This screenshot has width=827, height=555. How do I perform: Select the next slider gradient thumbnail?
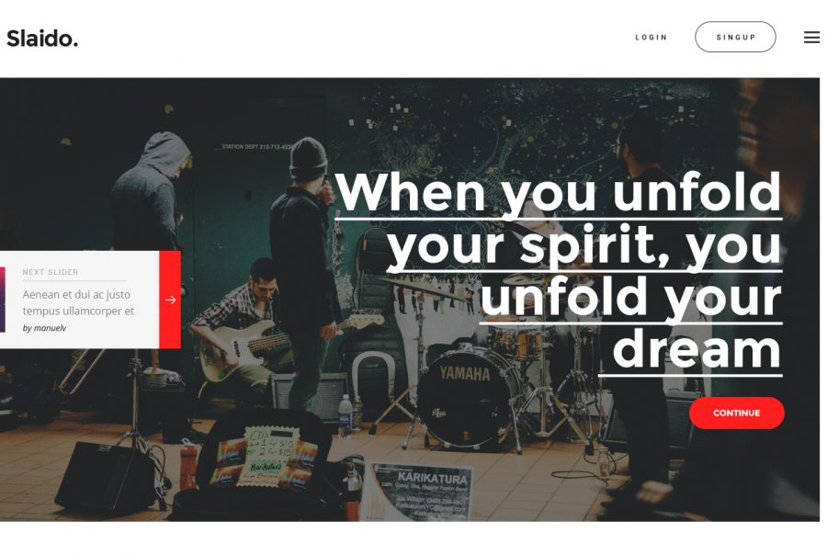(x=3, y=300)
